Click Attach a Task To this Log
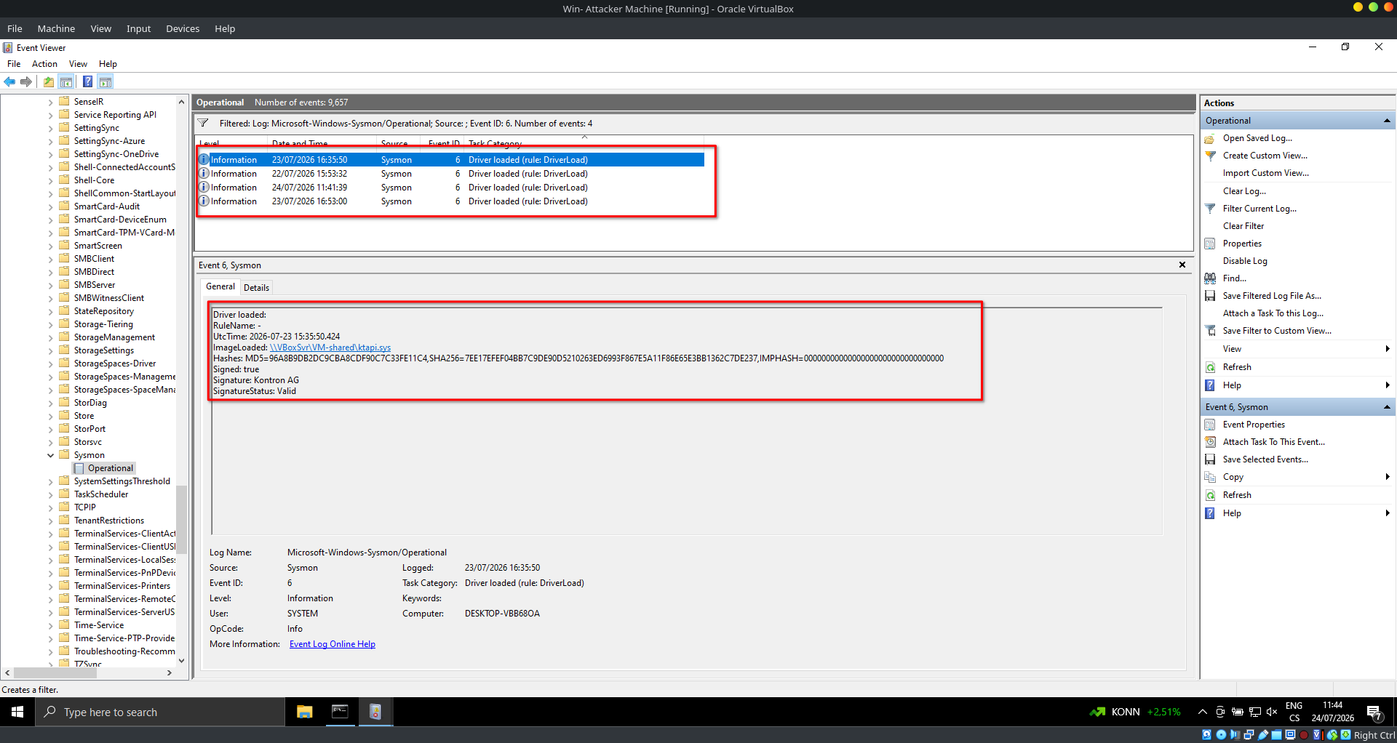Image resolution: width=1397 pixels, height=743 pixels. [1273, 313]
